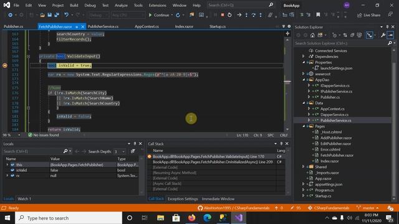Collapse all nodes in Solution Explorer toolbar
This screenshot has width=399, height=224.
click(x=352, y=35)
